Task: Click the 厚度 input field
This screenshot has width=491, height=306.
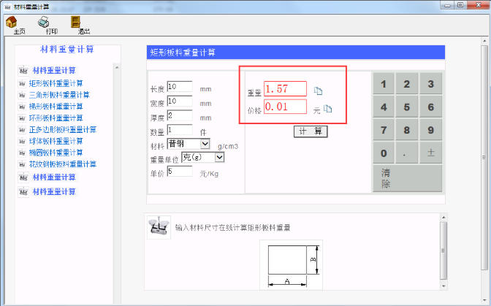Action: click(x=180, y=115)
